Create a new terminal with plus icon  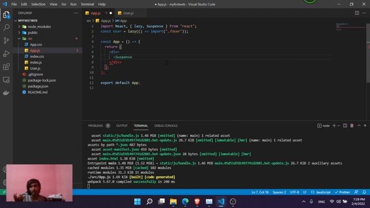point(334,126)
